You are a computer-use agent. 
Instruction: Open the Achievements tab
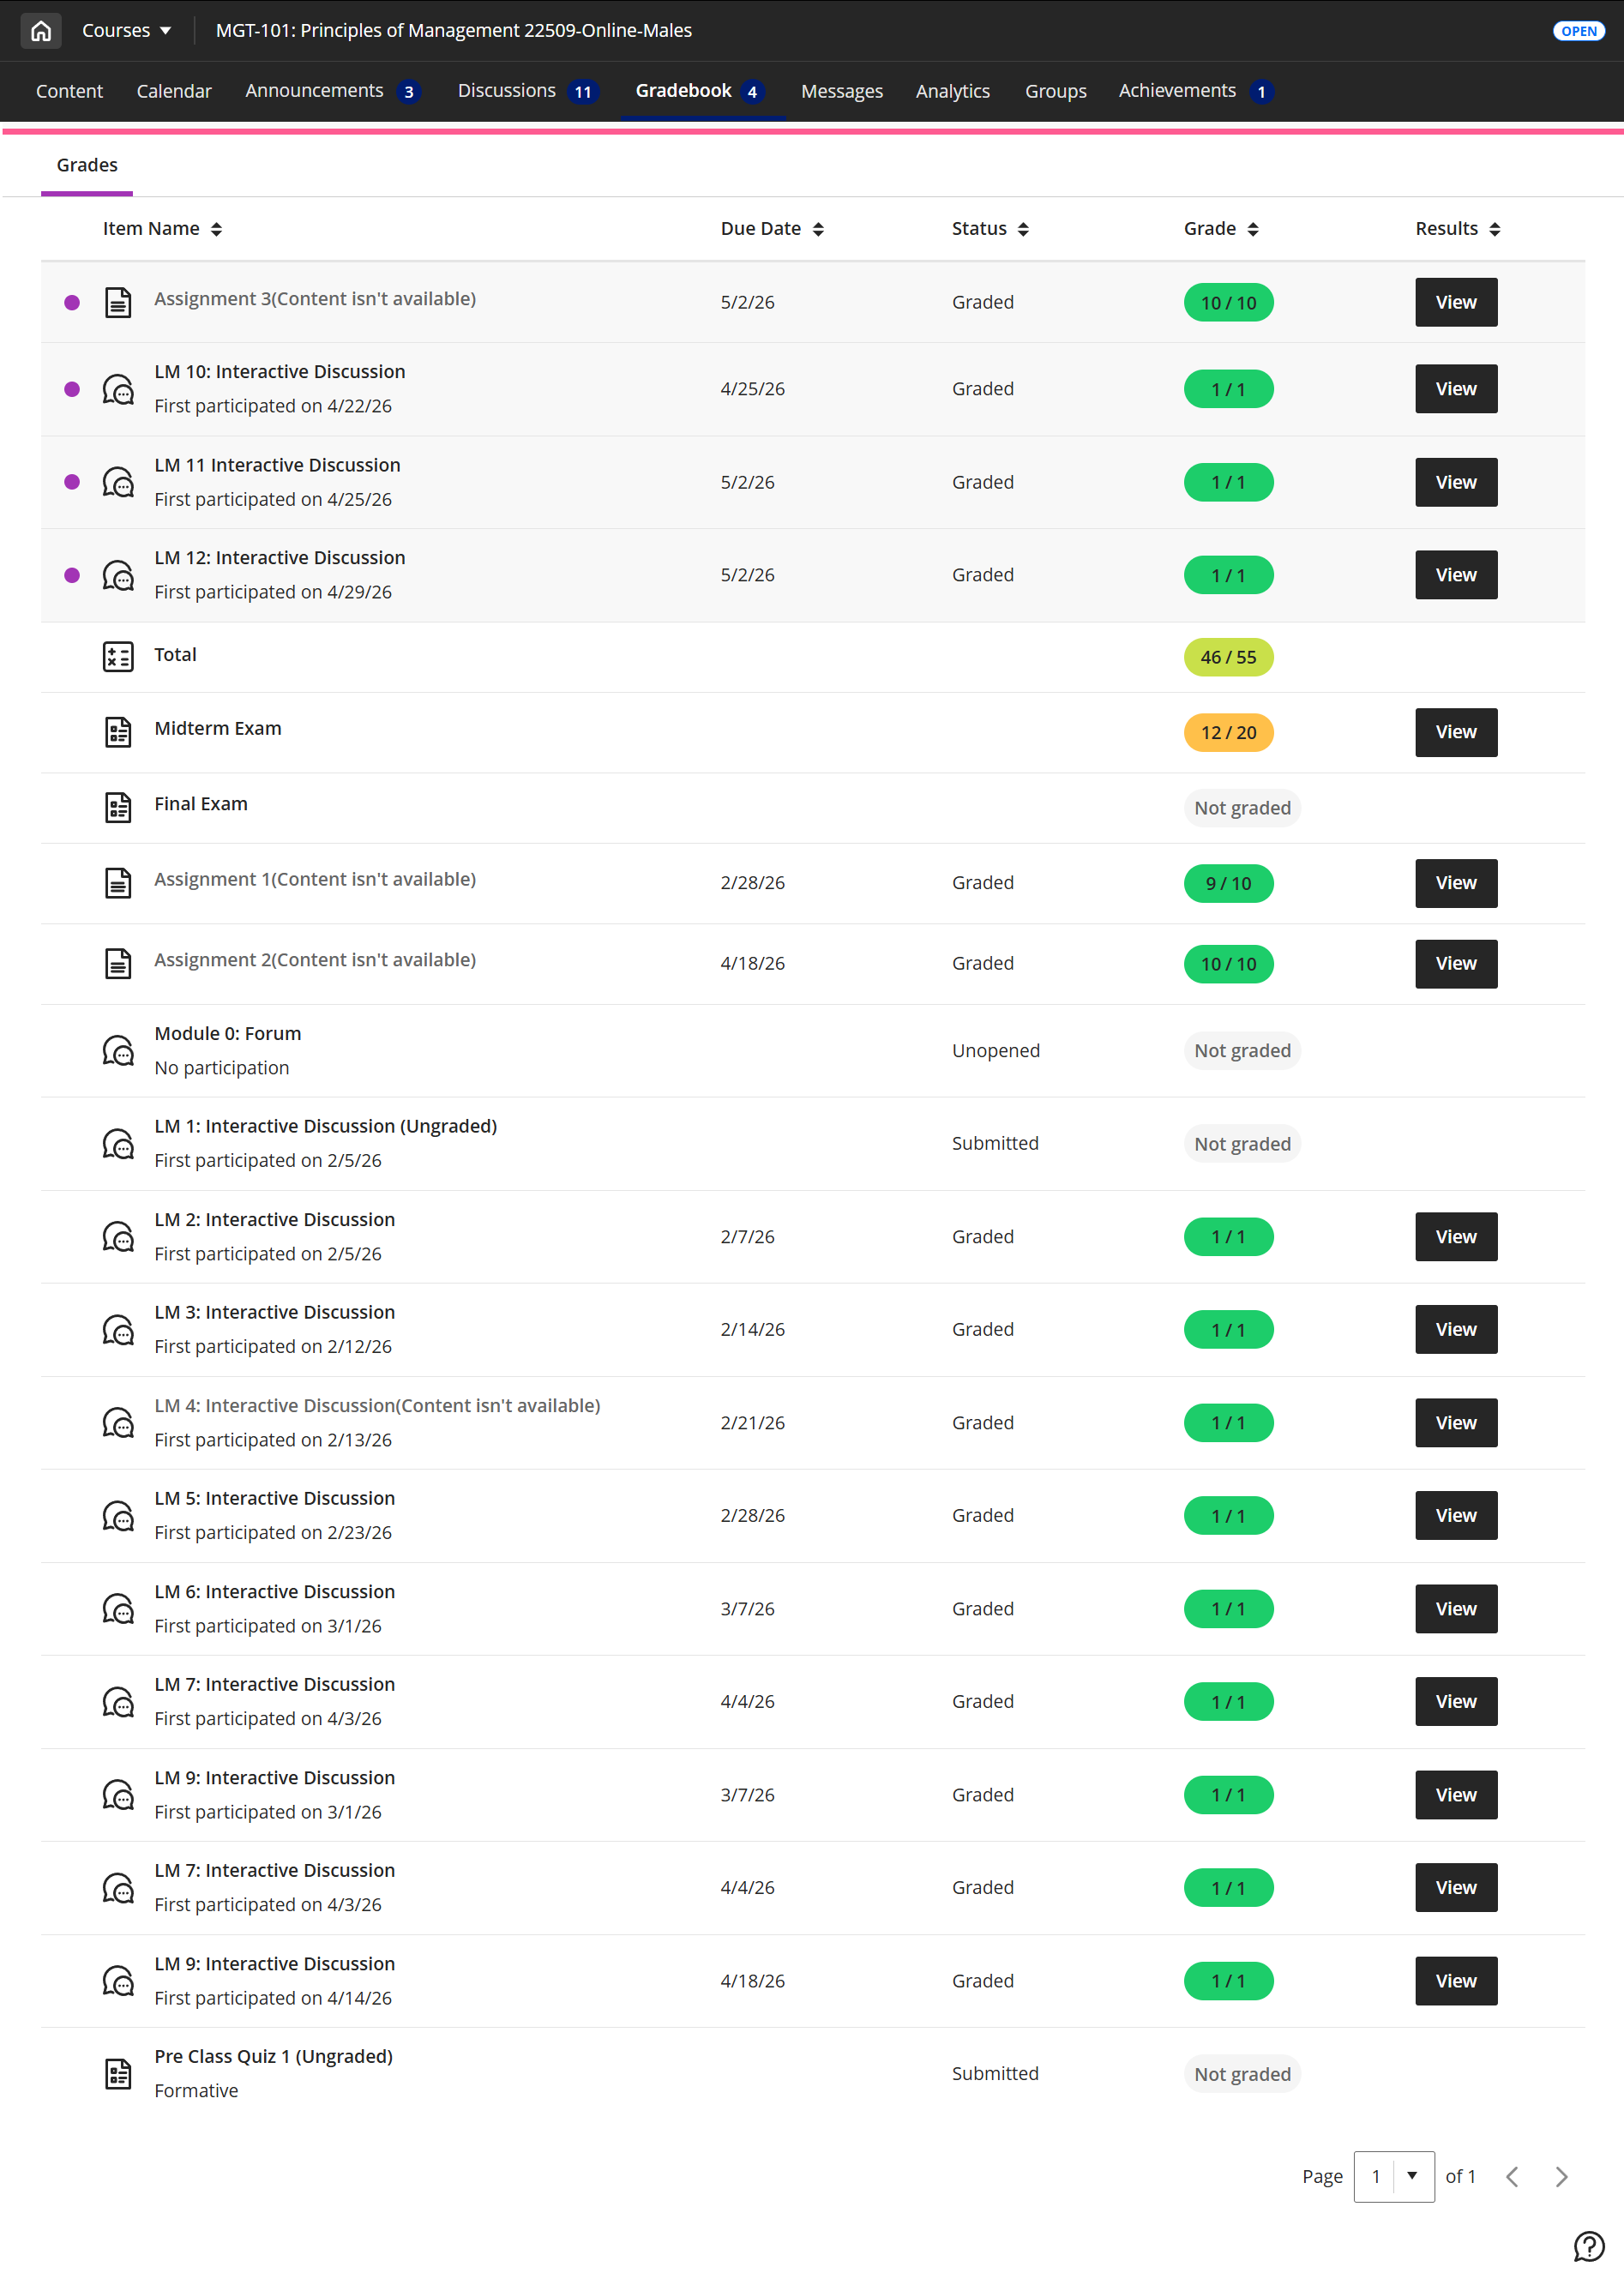pyautogui.click(x=1196, y=91)
